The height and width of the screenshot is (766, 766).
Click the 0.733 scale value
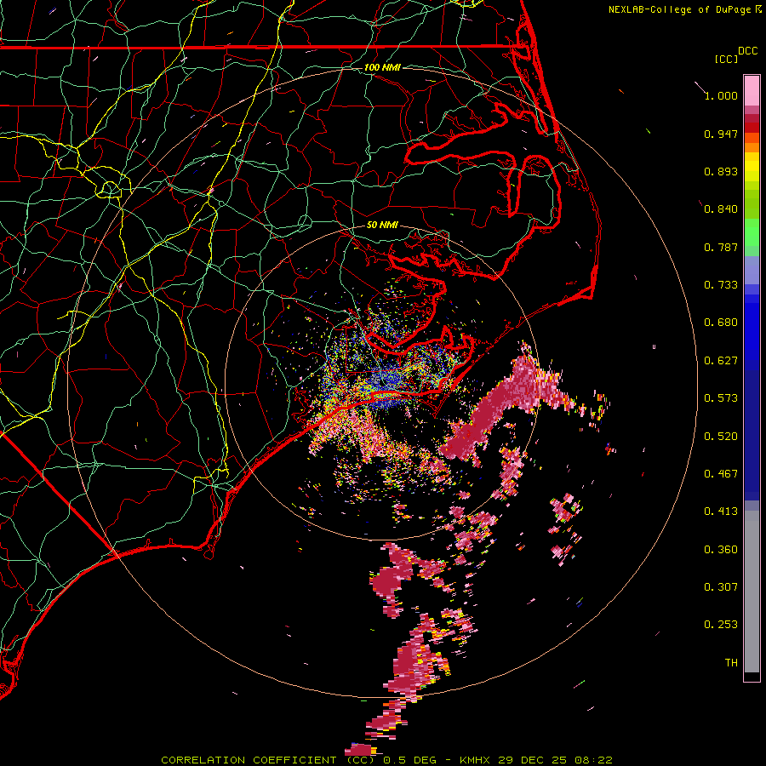pyautogui.click(x=721, y=285)
